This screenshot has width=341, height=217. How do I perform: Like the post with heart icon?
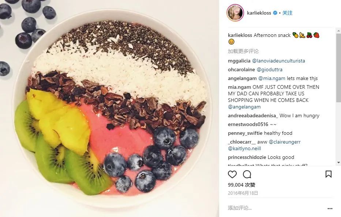232,174
